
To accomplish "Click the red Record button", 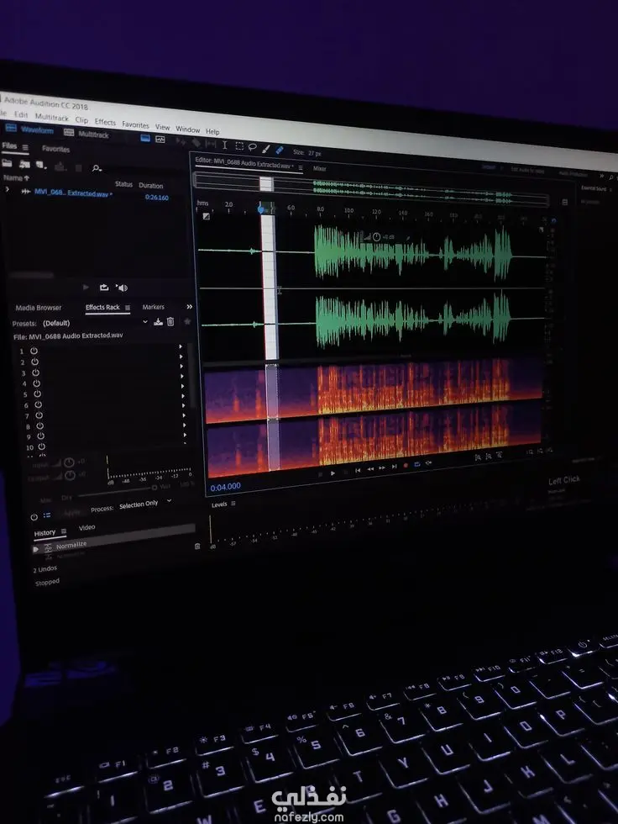I will (406, 466).
